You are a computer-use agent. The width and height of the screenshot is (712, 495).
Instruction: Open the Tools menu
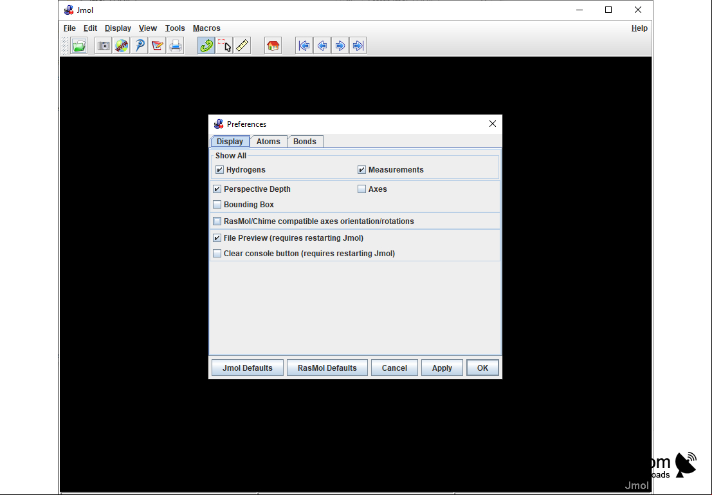pos(175,28)
